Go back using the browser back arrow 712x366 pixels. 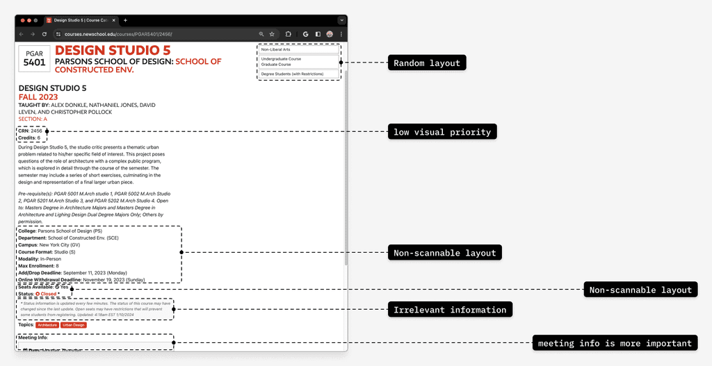point(22,34)
